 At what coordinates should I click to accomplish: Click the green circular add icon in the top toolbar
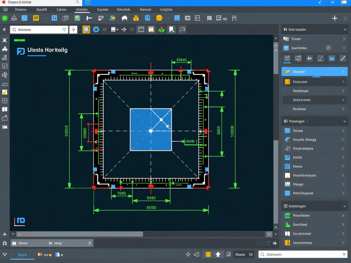point(5,18)
